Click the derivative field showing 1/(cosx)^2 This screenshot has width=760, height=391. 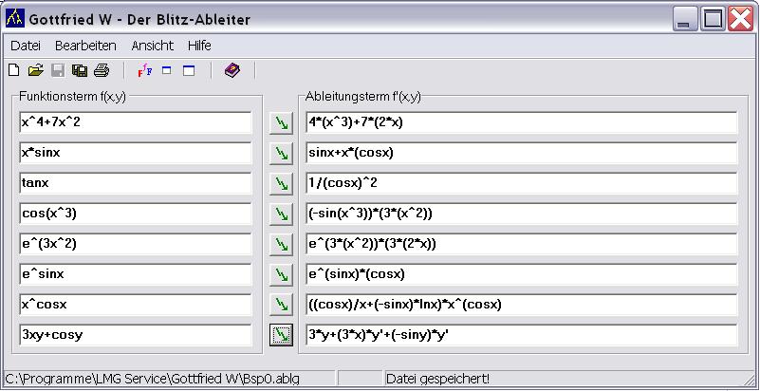pos(521,183)
